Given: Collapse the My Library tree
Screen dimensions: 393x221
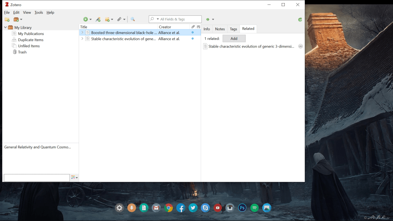Looking at the screenshot, I should coord(5,28).
